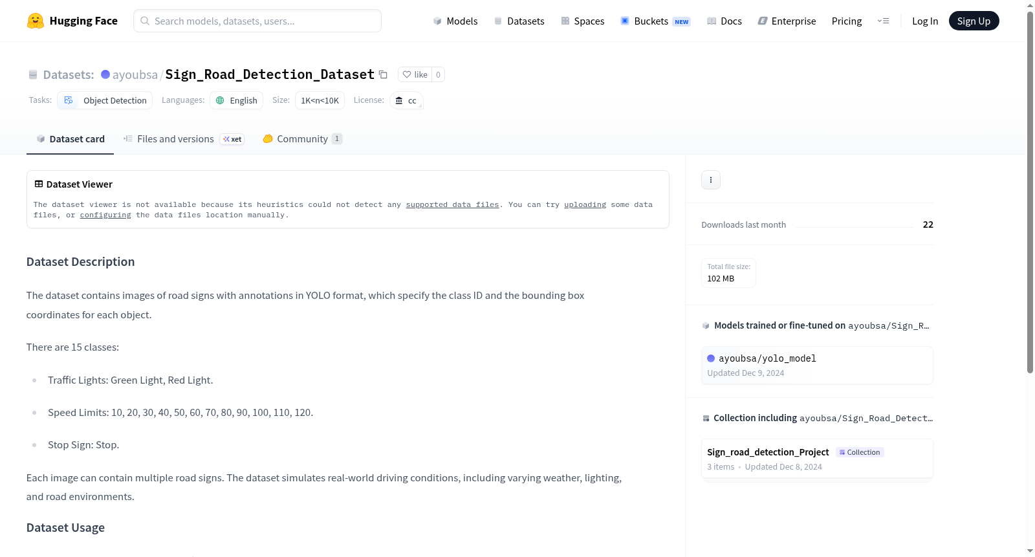
Task: Click the ayoubsa username in breadcrumb
Action: (x=135, y=74)
